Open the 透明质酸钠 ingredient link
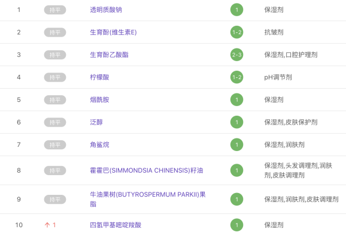This screenshot has height=235, width=346. click(106, 10)
